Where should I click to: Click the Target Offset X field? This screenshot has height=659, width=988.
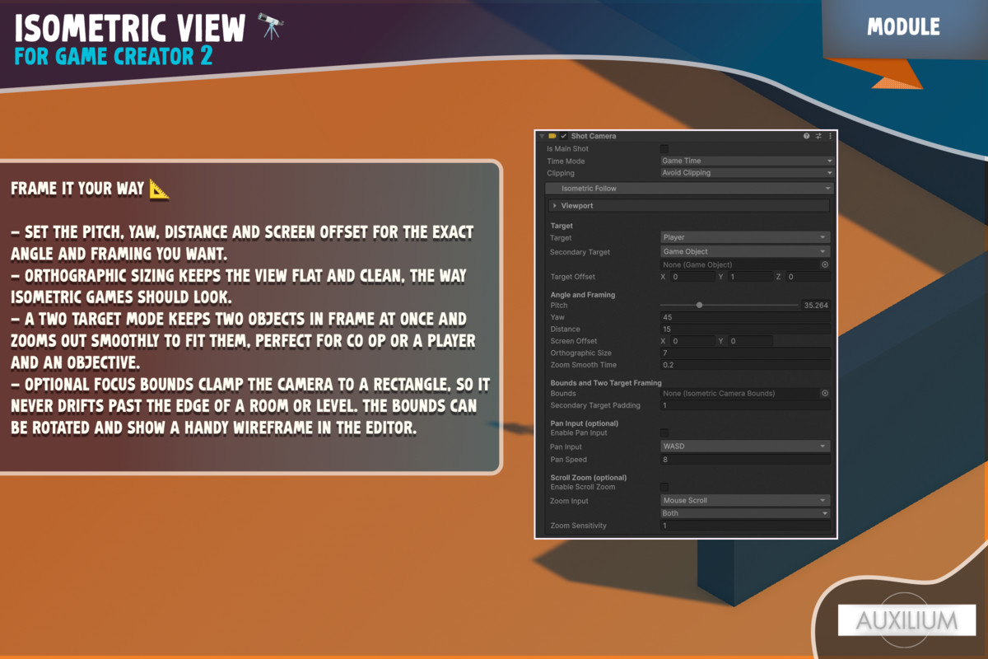pos(692,277)
